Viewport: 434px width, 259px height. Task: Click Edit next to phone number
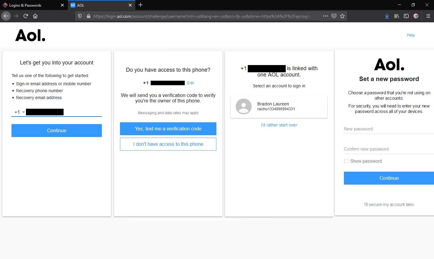click(190, 83)
